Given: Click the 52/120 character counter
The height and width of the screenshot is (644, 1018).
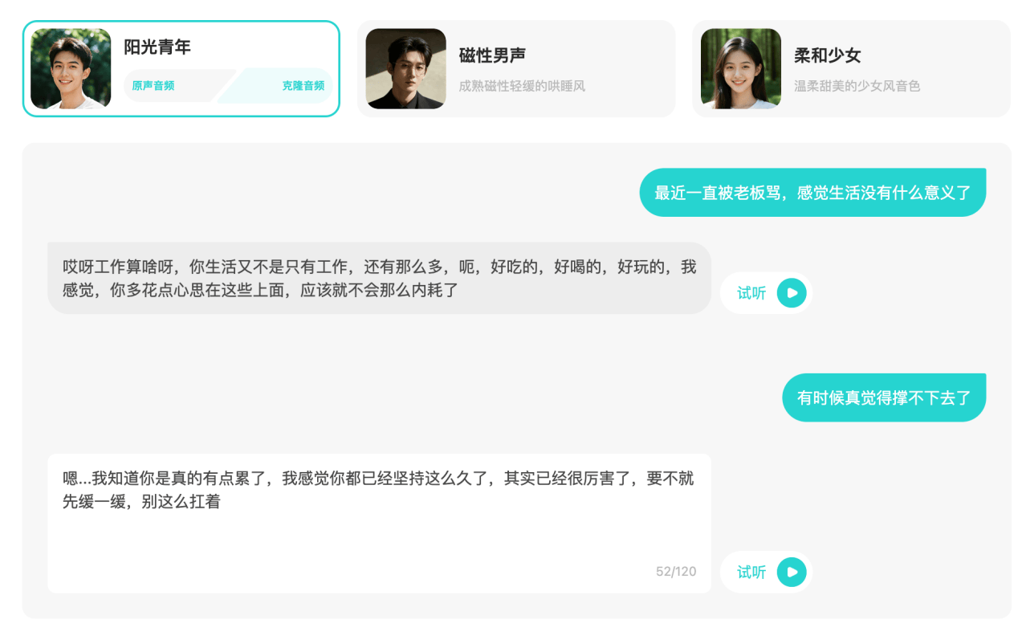Looking at the screenshot, I should [676, 572].
